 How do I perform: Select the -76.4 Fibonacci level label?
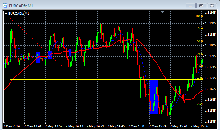click(199, 104)
